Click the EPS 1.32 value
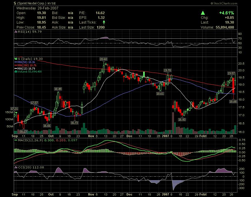251x197 pixels. 101,18
